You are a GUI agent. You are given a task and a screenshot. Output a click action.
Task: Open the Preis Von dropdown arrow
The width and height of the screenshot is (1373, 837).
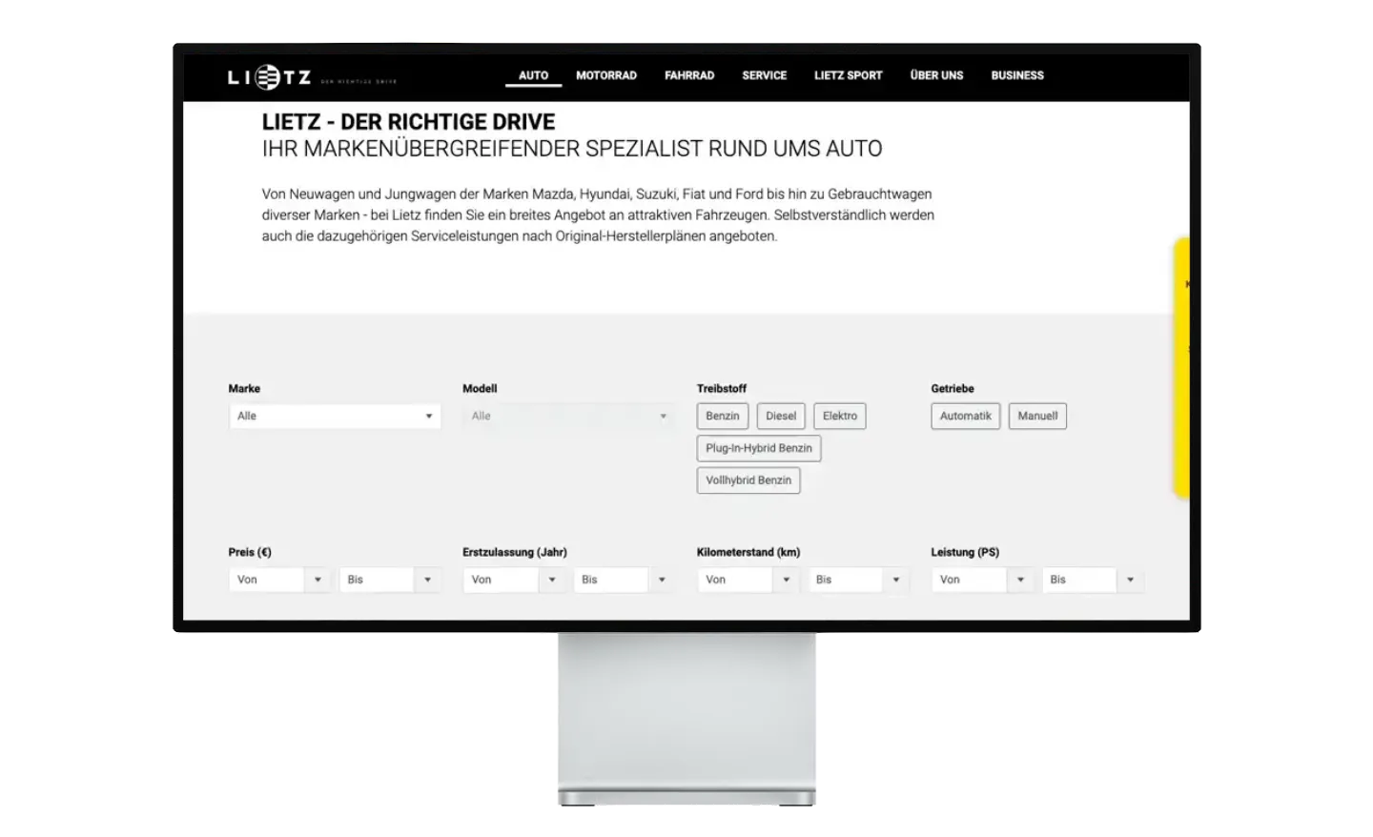click(318, 580)
